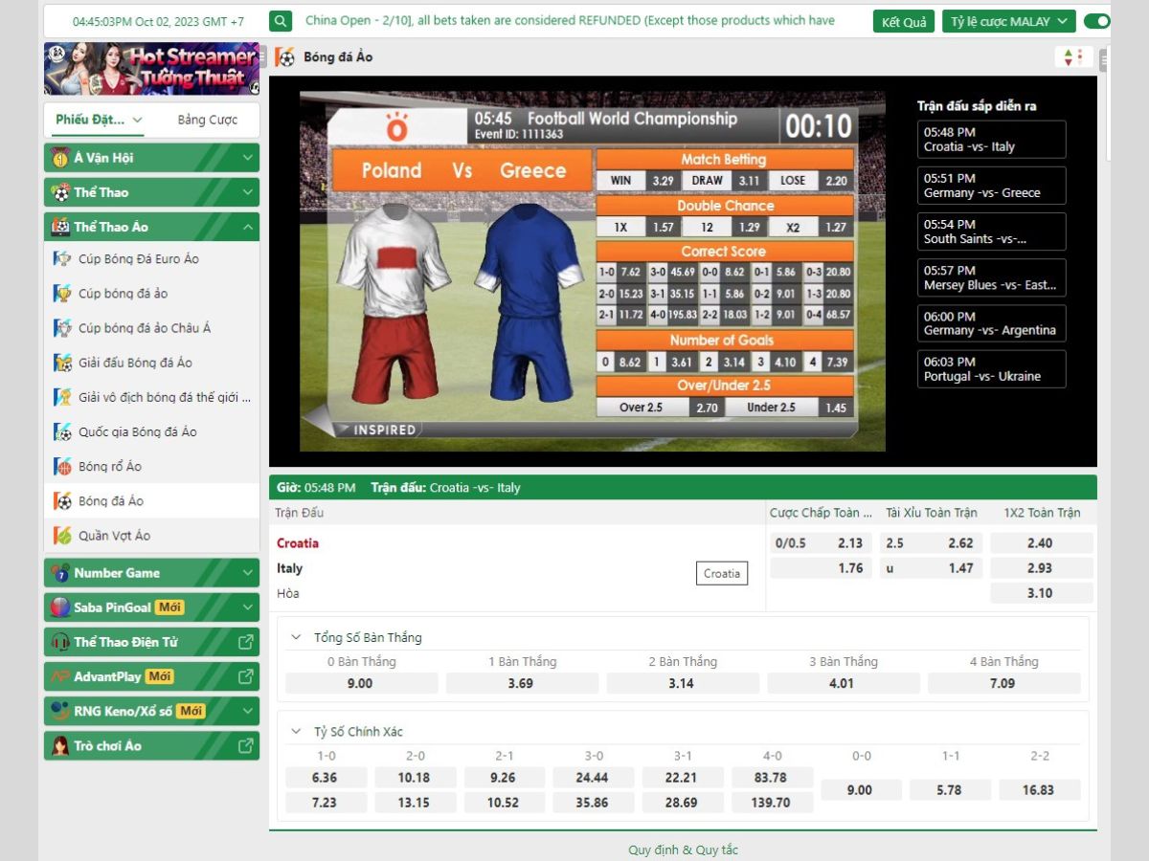Open AdvantPlay external link icon
Image resolution: width=1149 pixels, height=861 pixels.
pos(246,676)
